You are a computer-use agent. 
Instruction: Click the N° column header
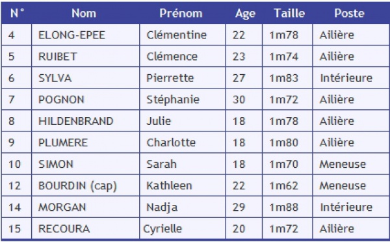pyautogui.click(x=17, y=13)
